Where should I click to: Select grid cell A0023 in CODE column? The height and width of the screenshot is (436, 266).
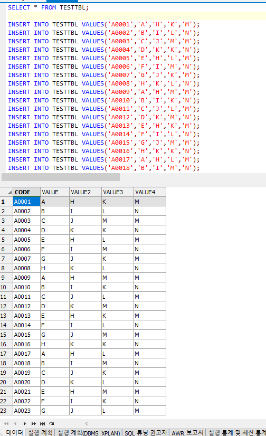(26, 411)
